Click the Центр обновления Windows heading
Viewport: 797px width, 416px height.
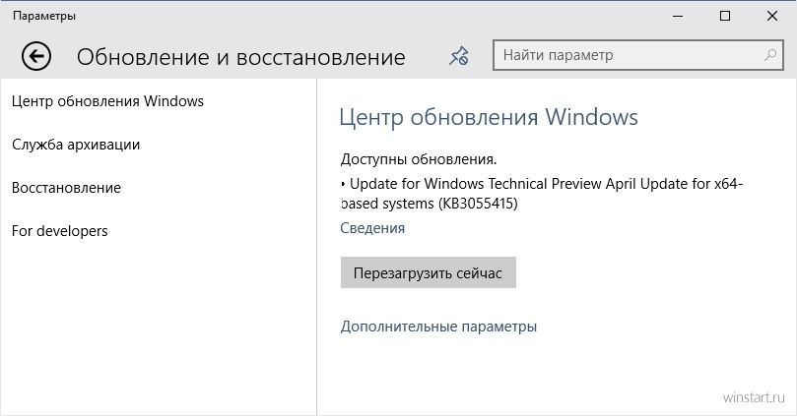489,117
